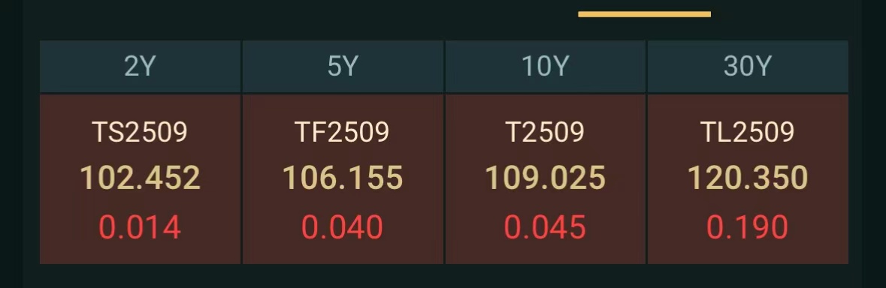Choose the 10Y maturity header
Viewport: 886px width, 288px height.
546,67
